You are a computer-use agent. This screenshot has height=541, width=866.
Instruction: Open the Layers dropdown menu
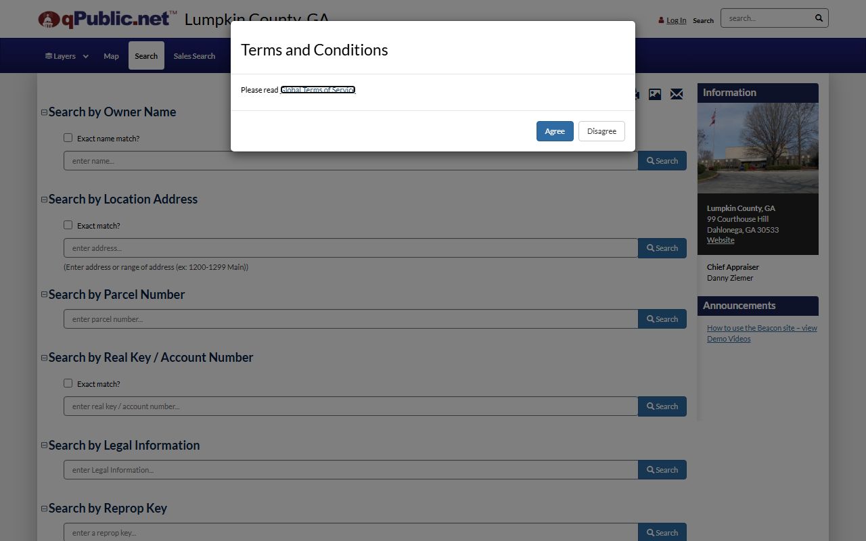tap(66, 56)
